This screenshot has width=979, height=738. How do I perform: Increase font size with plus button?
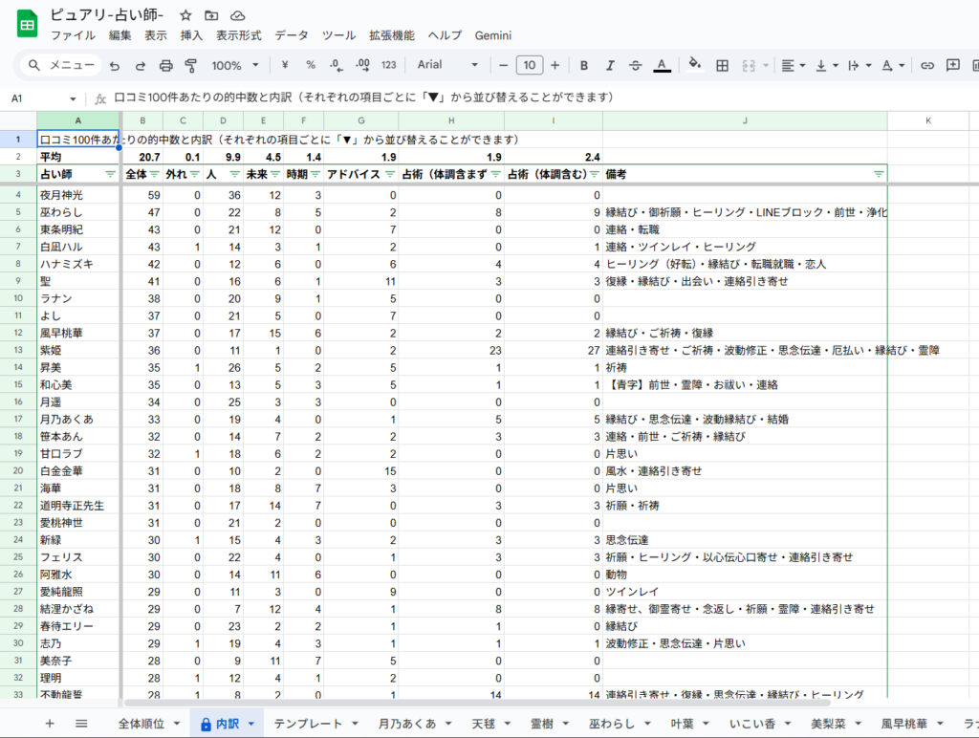pyautogui.click(x=555, y=65)
